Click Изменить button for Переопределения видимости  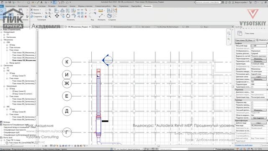pyautogui.click(x=258, y=59)
